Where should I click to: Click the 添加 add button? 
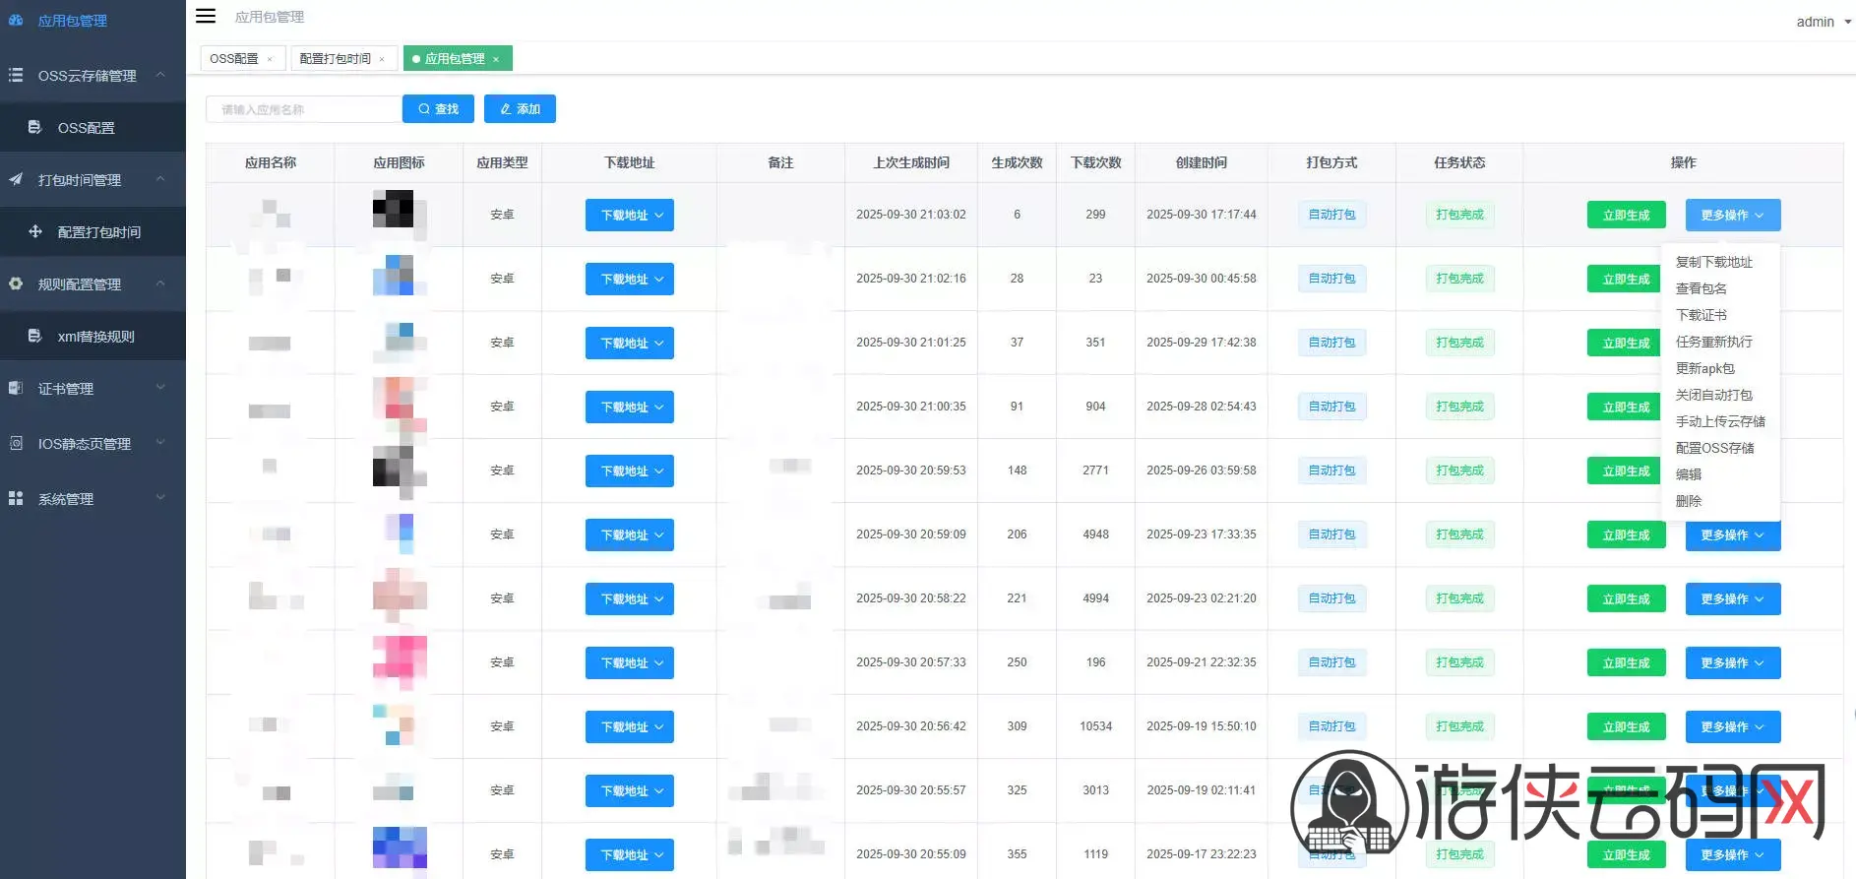pos(520,109)
